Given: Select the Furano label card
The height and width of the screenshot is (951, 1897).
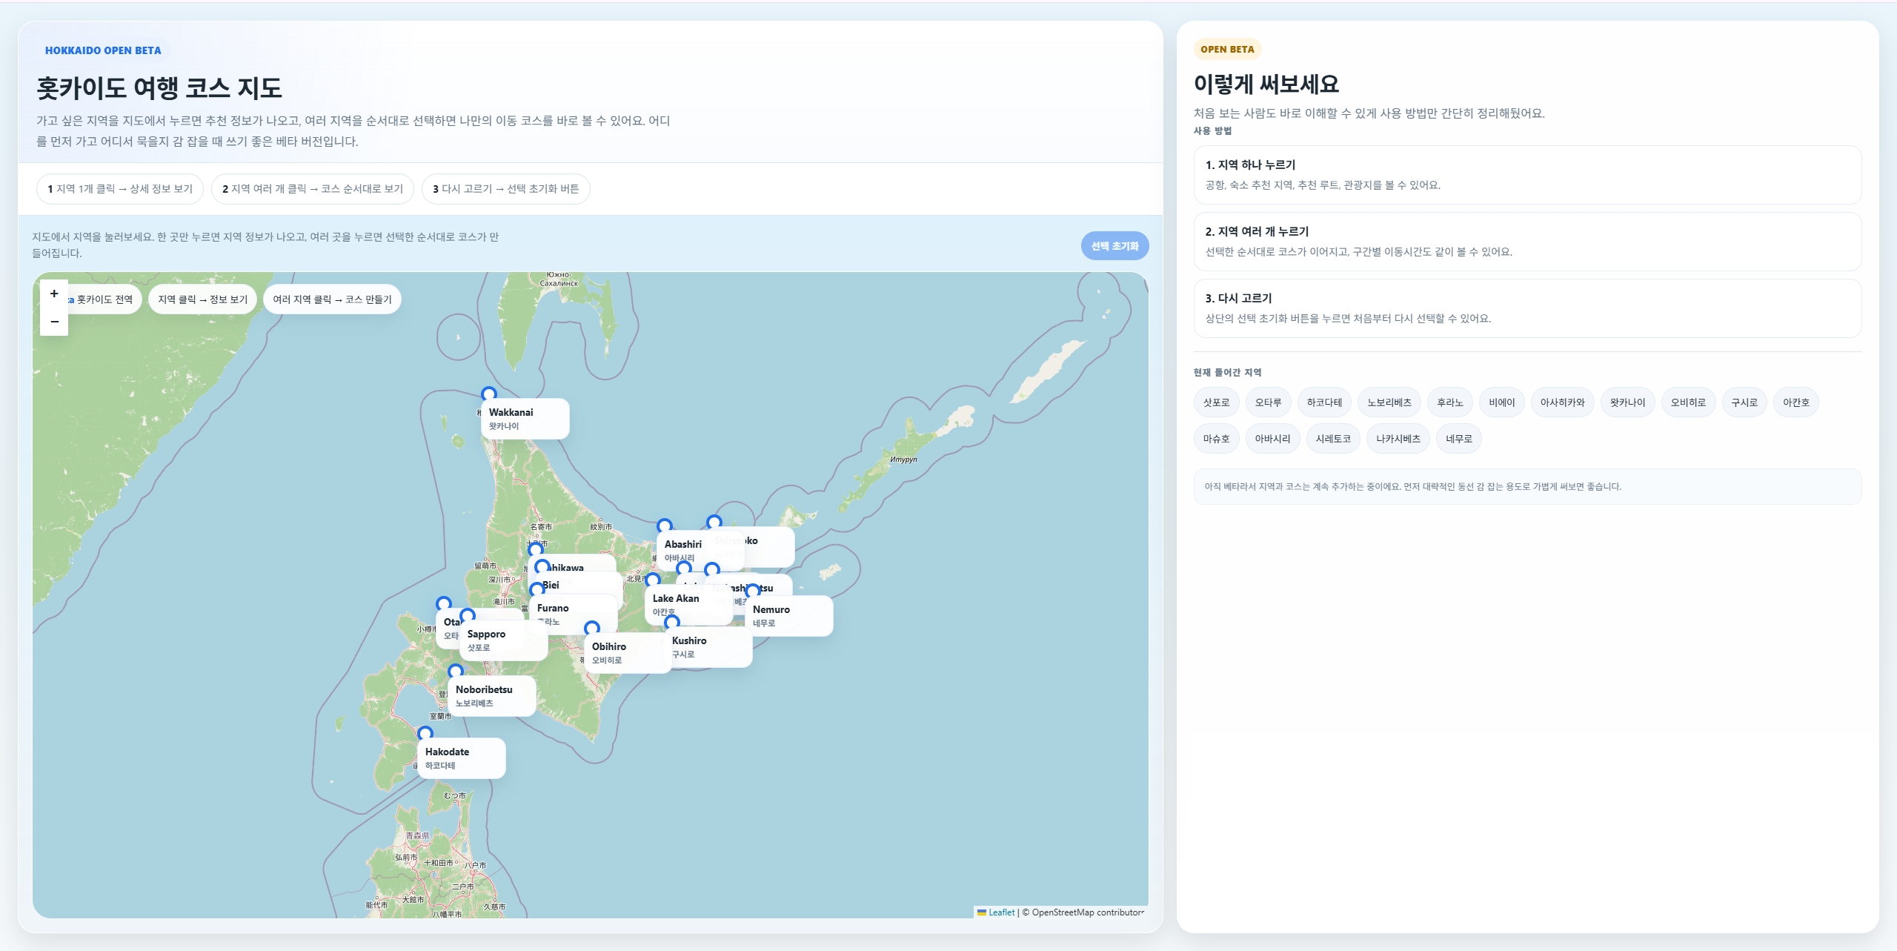Looking at the screenshot, I should [573, 614].
